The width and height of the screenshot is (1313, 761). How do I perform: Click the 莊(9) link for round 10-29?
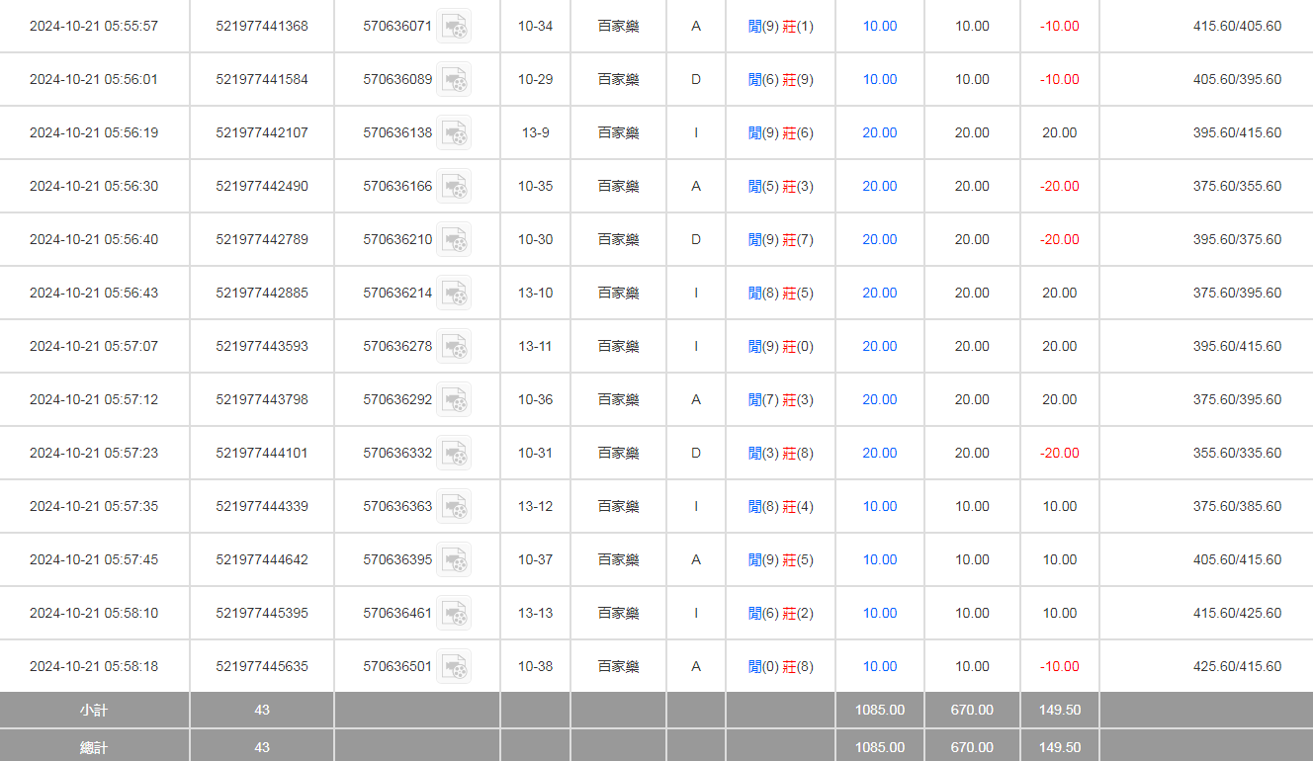[800, 79]
